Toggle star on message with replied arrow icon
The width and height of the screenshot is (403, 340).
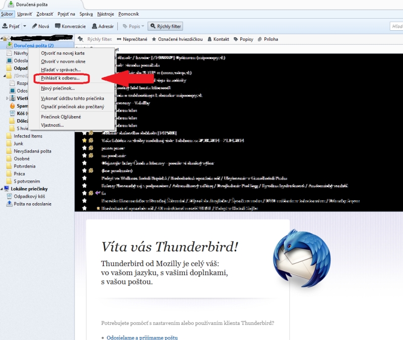pyautogui.click(x=84, y=193)
